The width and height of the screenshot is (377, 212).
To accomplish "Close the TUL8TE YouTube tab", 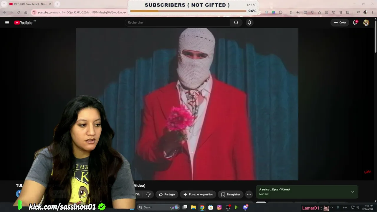I will (x=50, y=4).
